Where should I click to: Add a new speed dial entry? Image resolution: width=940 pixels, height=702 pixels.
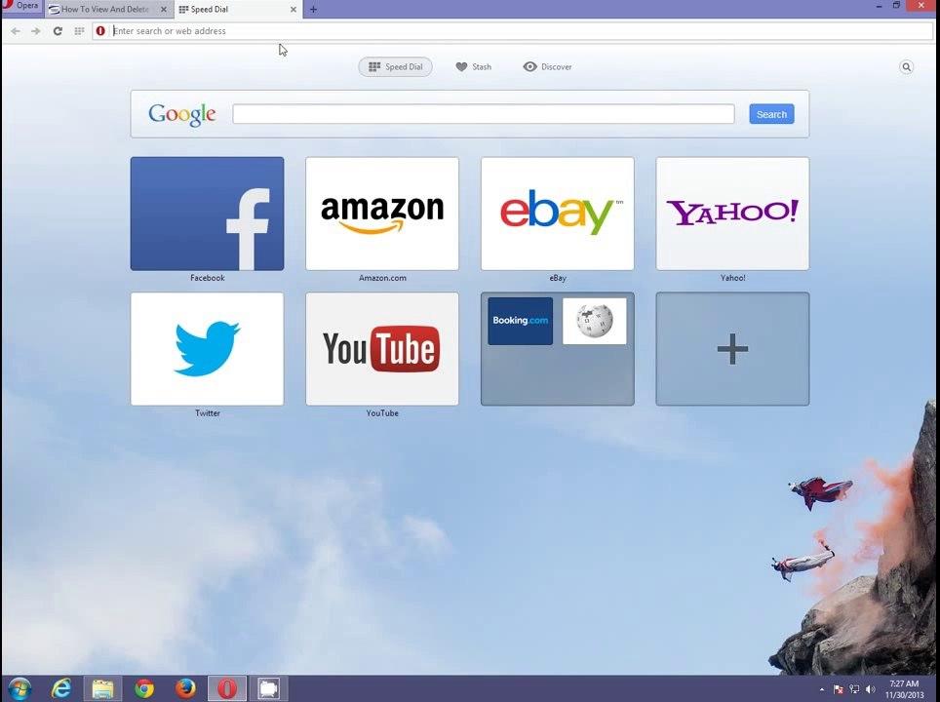tap(732, 349)
